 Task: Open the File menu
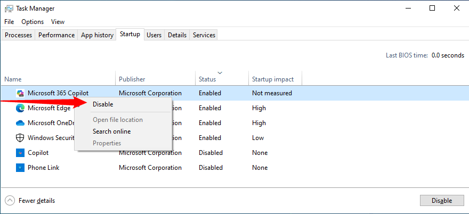click(x=9, y=22)
